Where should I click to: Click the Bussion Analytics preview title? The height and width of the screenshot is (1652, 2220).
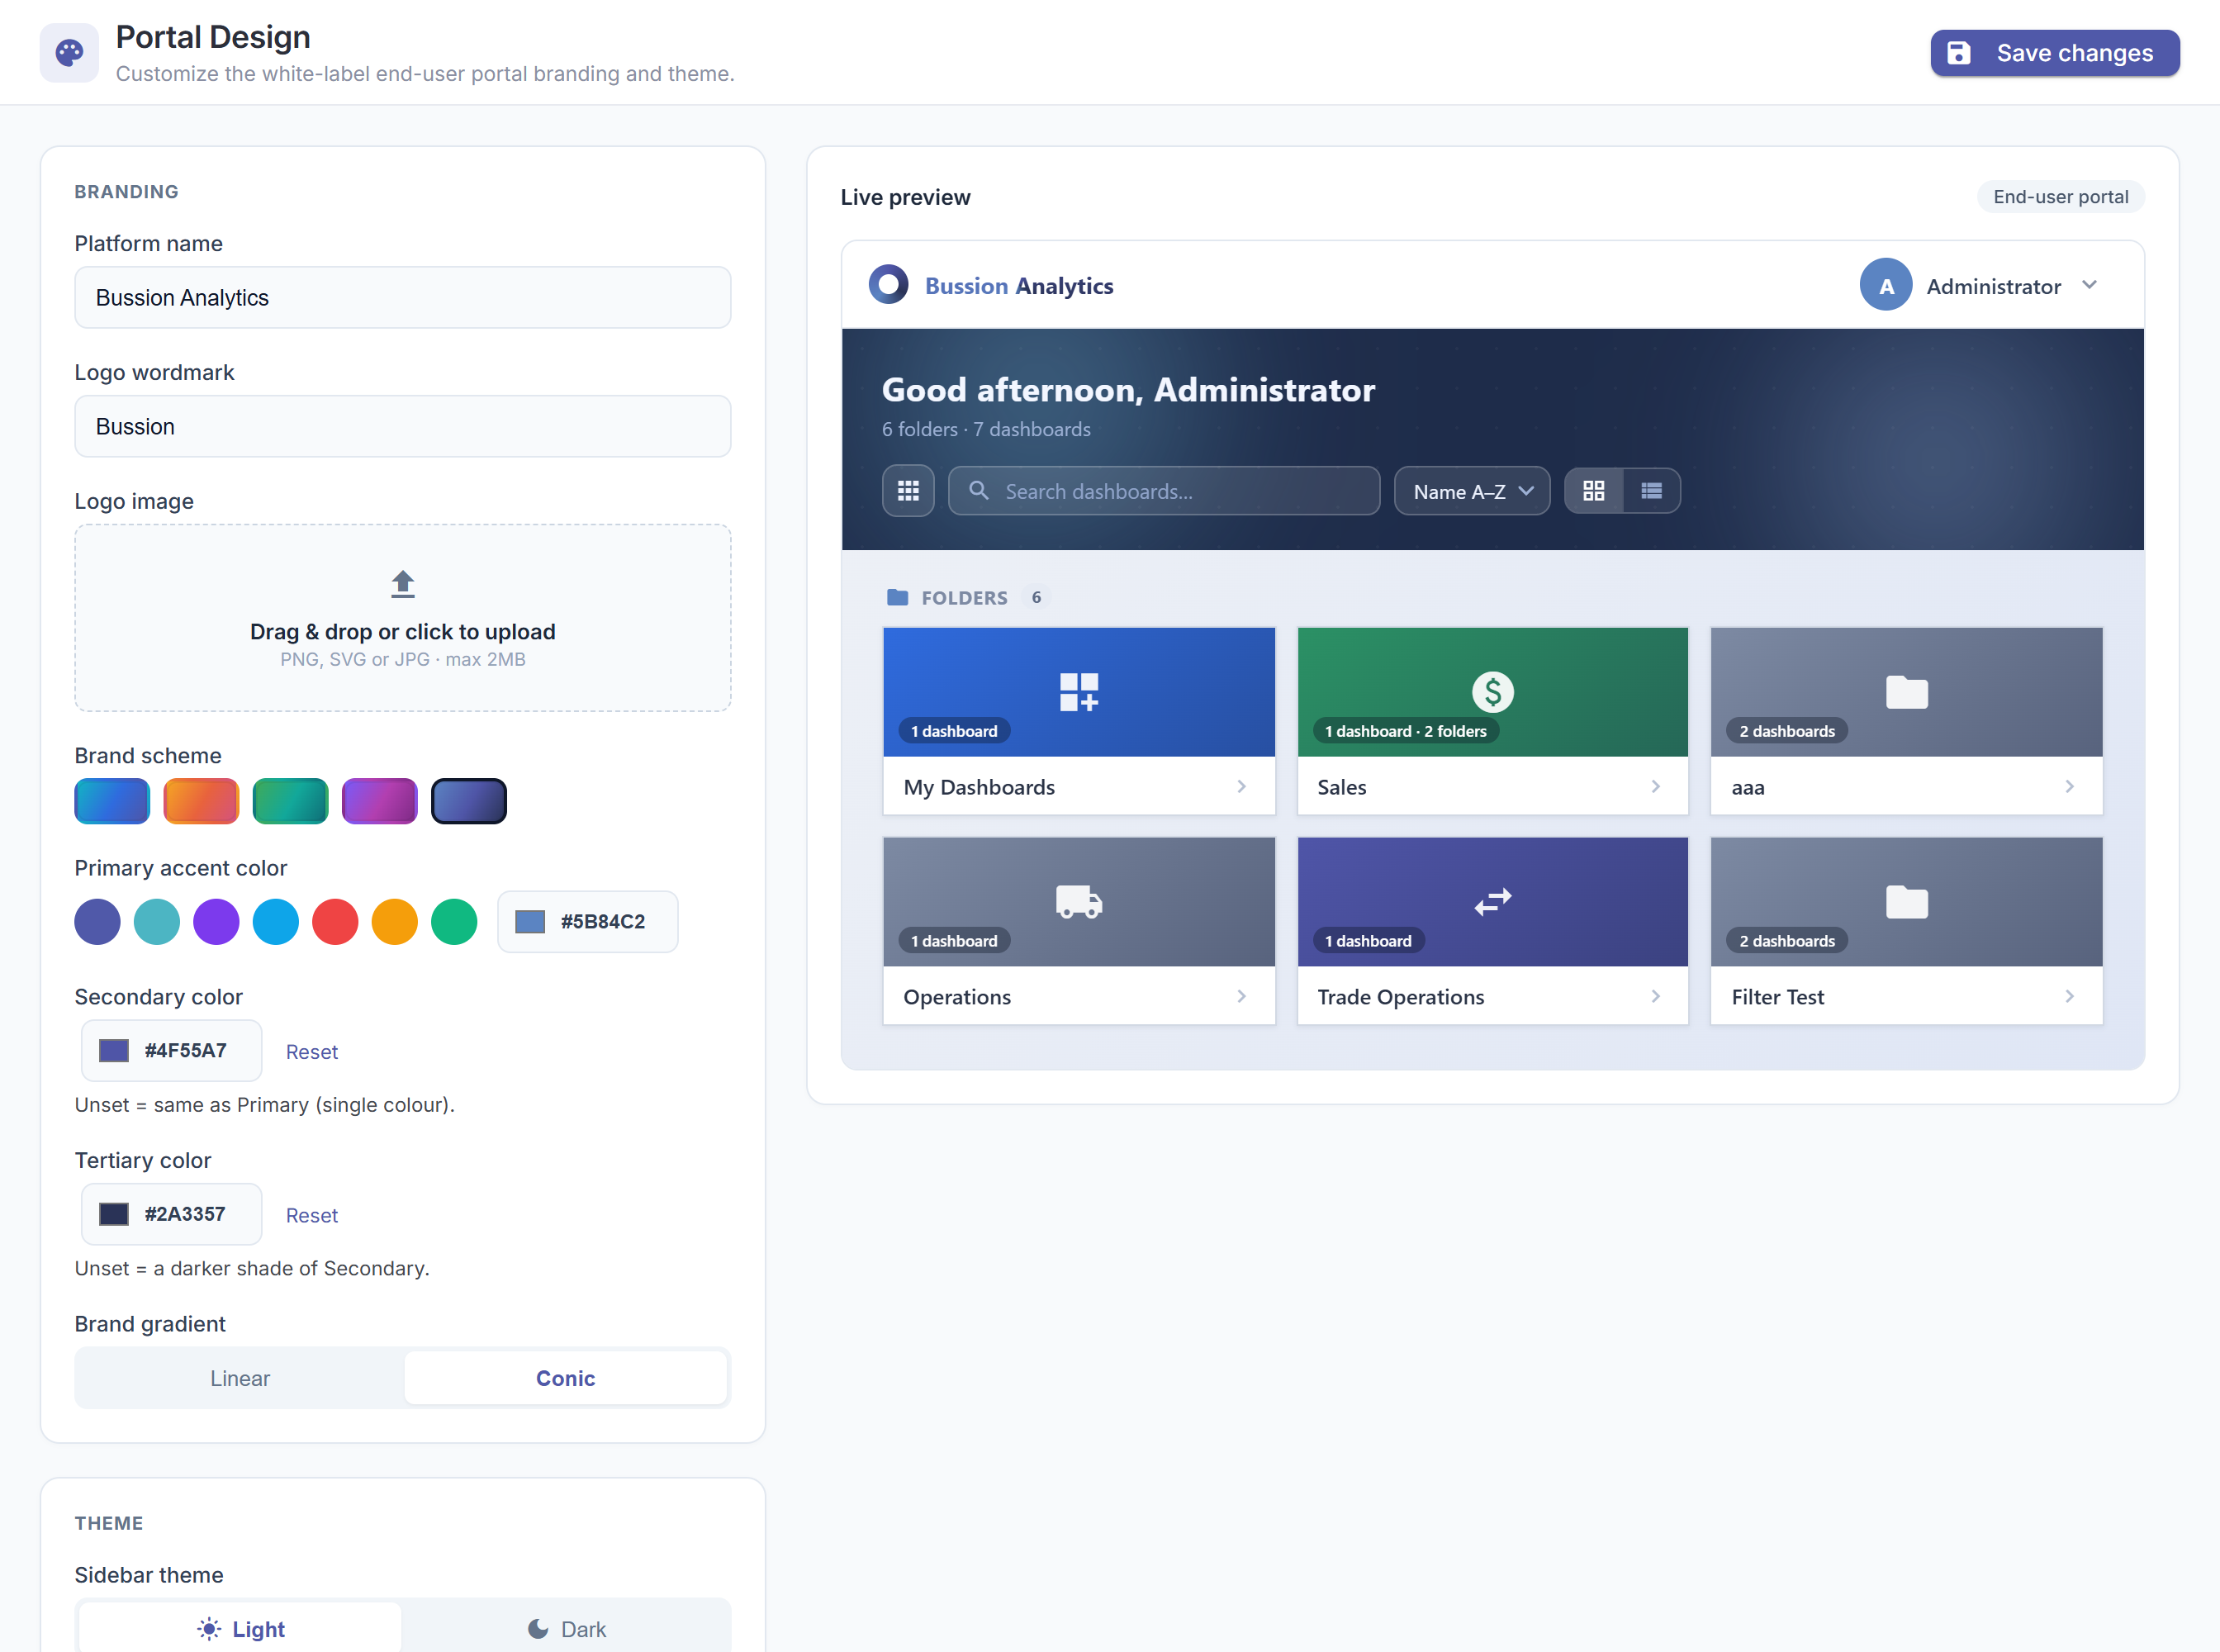tap(1019, 286)
